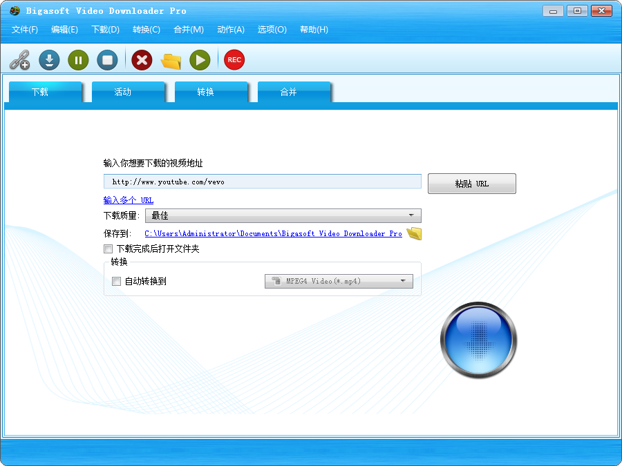Toggle 自动转换到 checkbox

[x=116, y=282]
